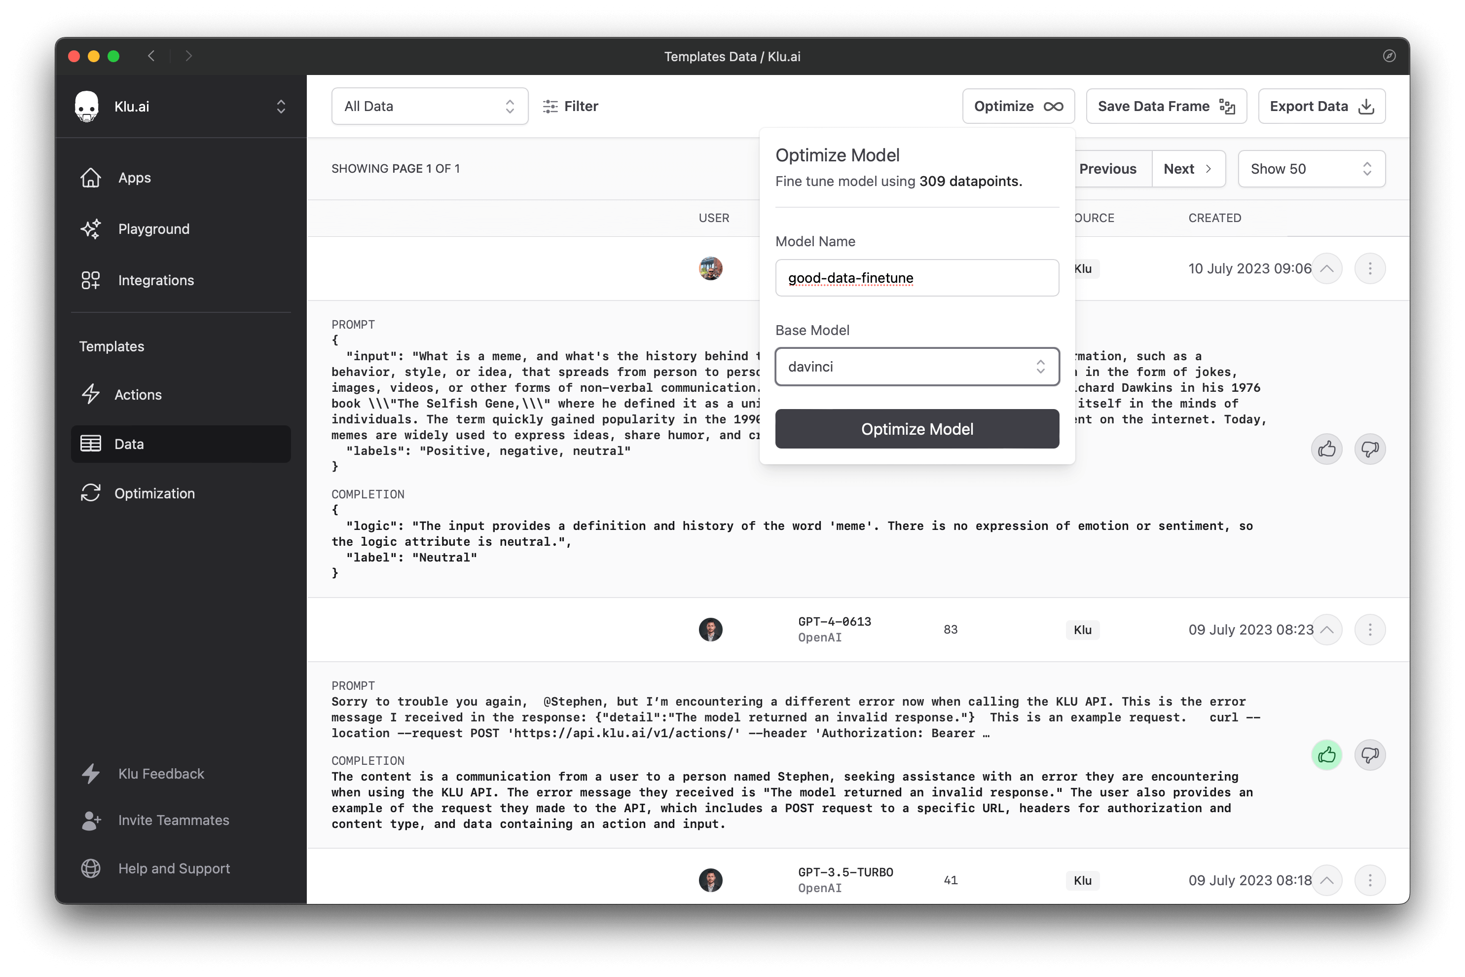
Task: Click the compass icon in title bar
Action: pyautogui.click(x=1389, y=56)
